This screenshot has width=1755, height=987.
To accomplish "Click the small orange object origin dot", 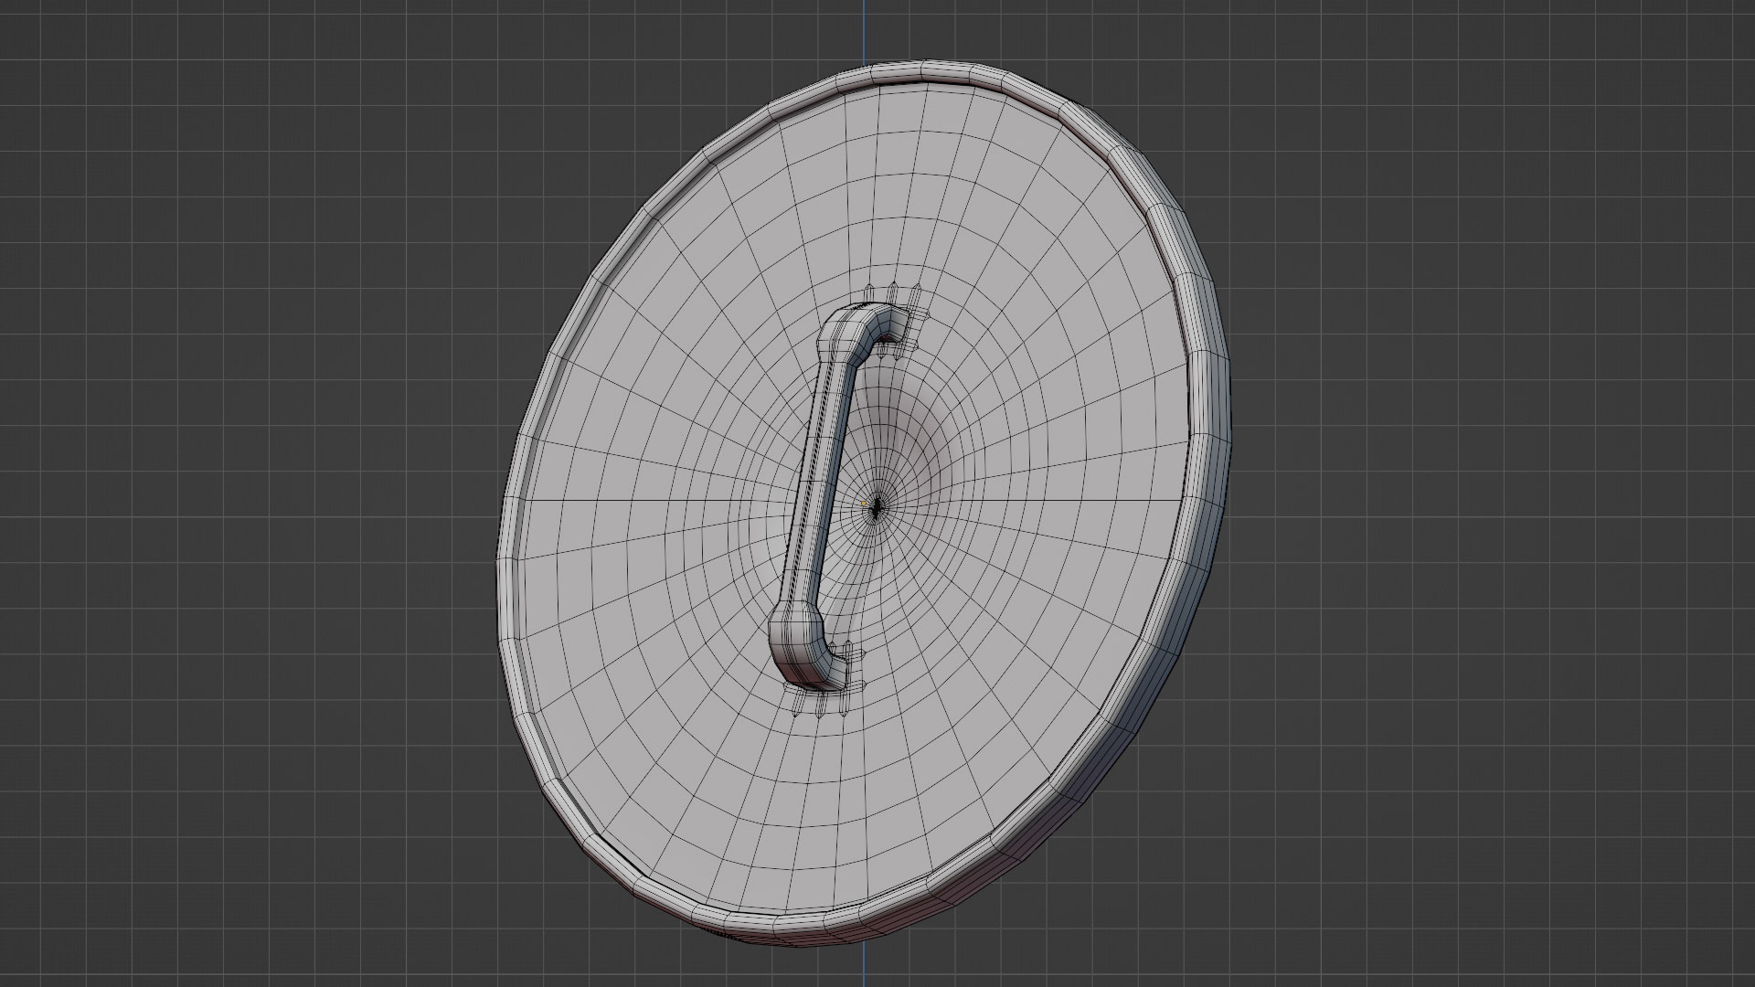I will (864, 503).
